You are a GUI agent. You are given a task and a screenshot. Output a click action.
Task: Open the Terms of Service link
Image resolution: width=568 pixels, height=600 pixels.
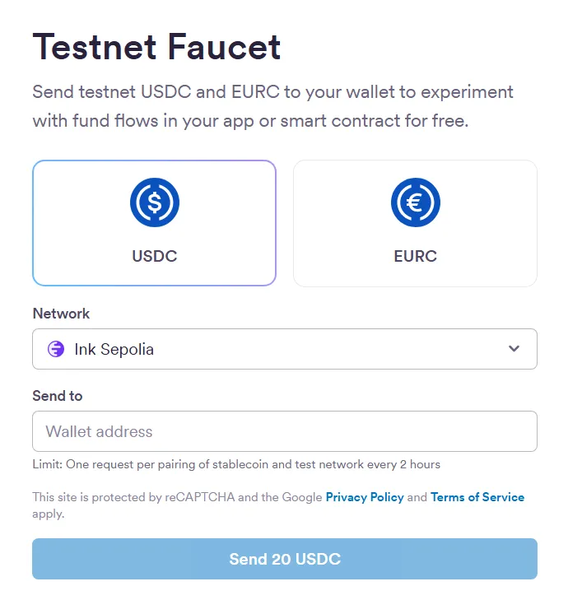pyautogui.click(x=477, y=497)
